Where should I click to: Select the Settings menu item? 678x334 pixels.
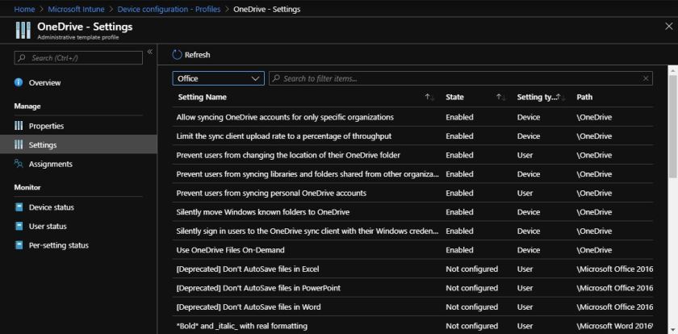click(78, 144)
